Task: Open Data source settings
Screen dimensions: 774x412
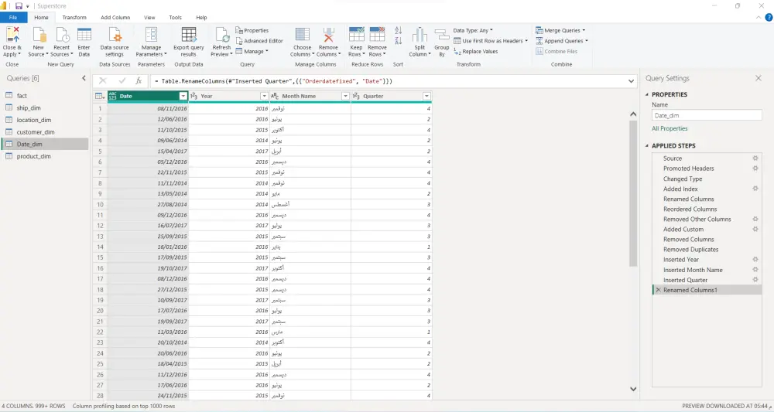Action: coord(115,35)
